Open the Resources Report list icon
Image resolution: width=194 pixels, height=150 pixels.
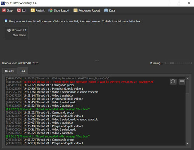75,10
